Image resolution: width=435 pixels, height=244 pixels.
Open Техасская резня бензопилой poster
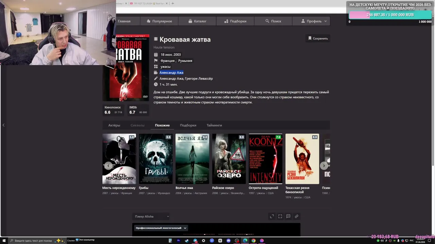(302, 159)
